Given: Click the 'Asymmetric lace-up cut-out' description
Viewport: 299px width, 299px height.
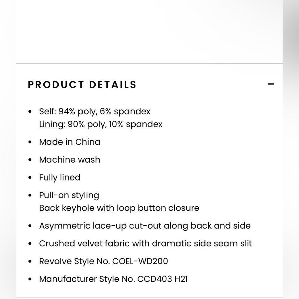Looking at the screenshot, I should coord(145,226).
